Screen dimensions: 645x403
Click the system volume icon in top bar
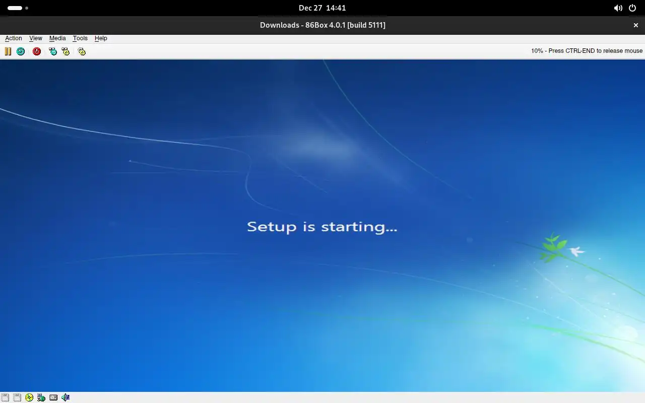point(618,8)
